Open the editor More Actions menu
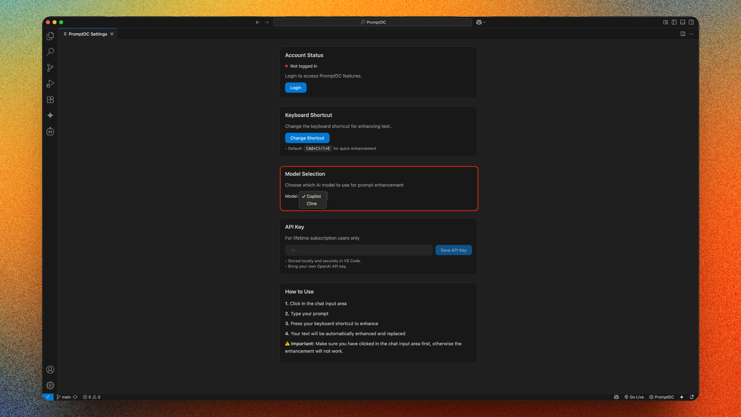The height and width of the screenshot is (417, 741). [691, 34]
